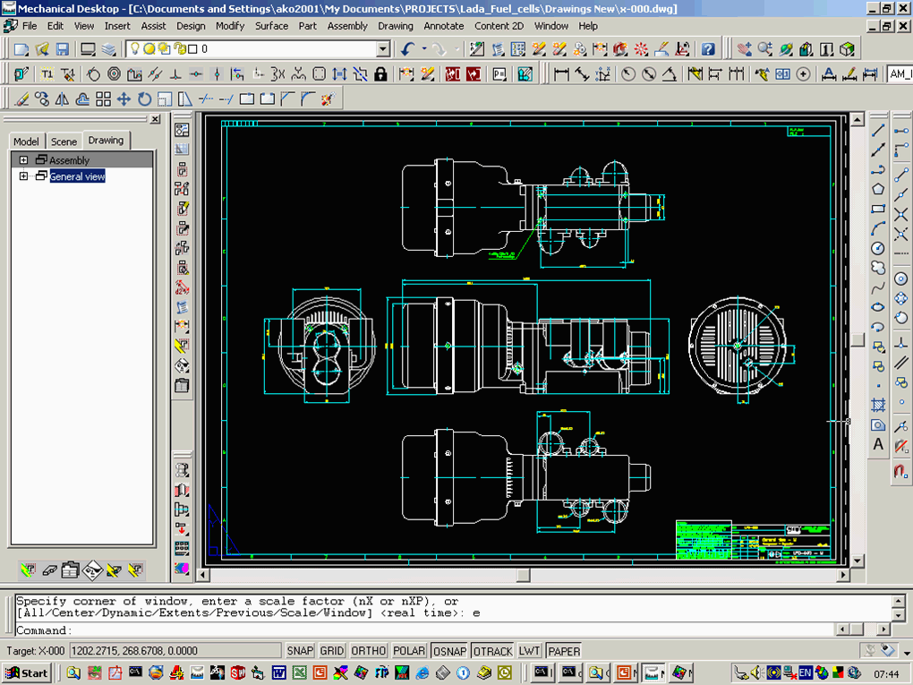Click the Open file folder icon

point(42,49)
